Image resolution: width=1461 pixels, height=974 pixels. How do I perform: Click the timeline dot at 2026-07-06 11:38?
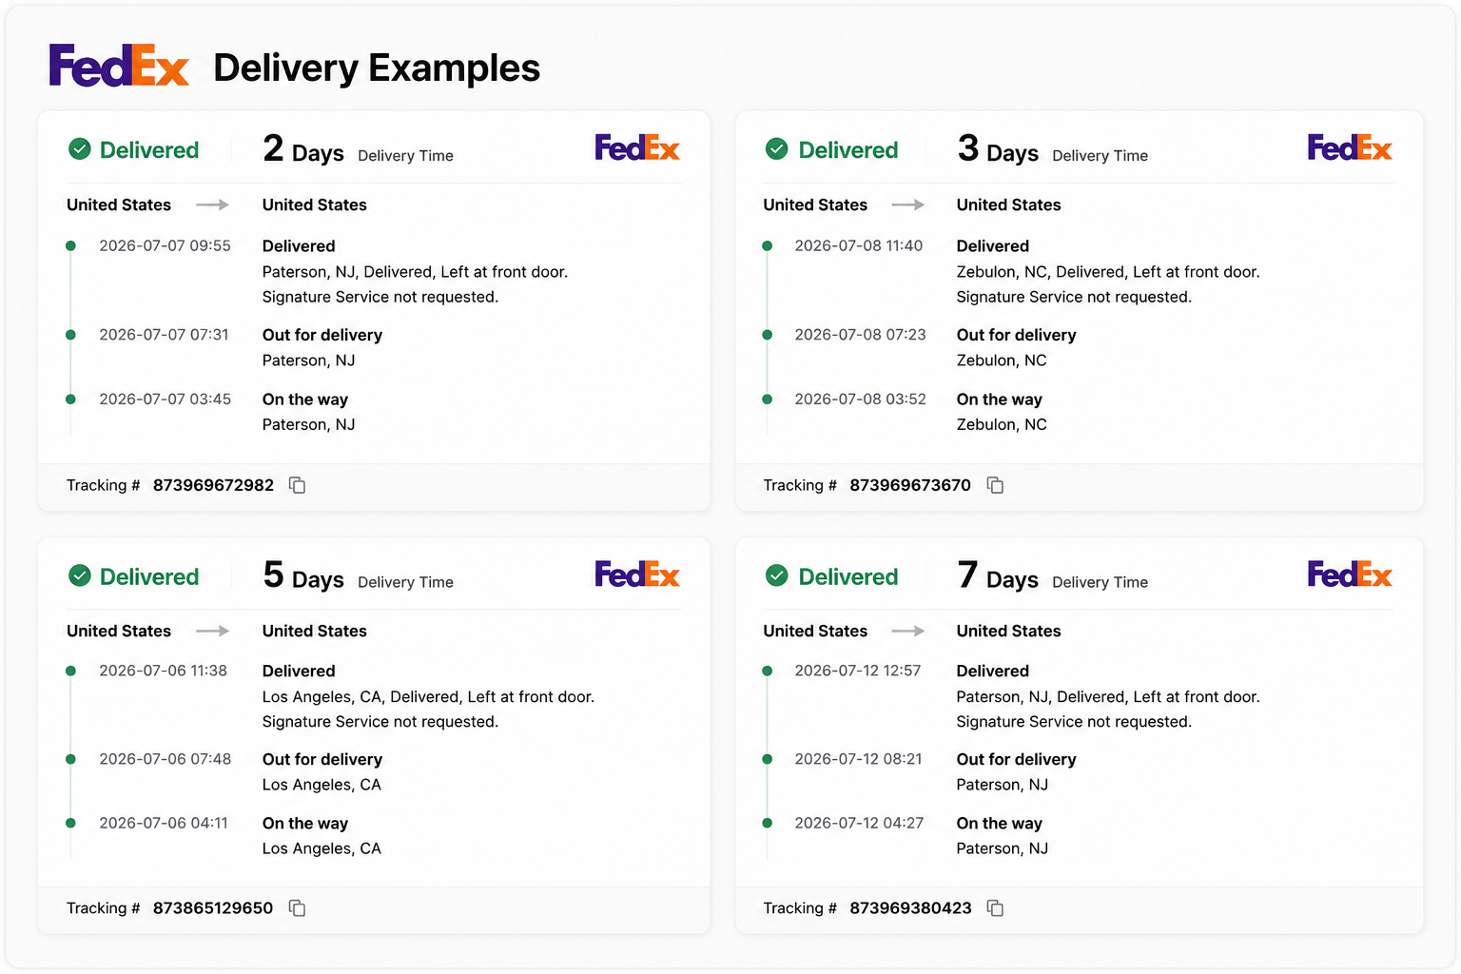70,671
